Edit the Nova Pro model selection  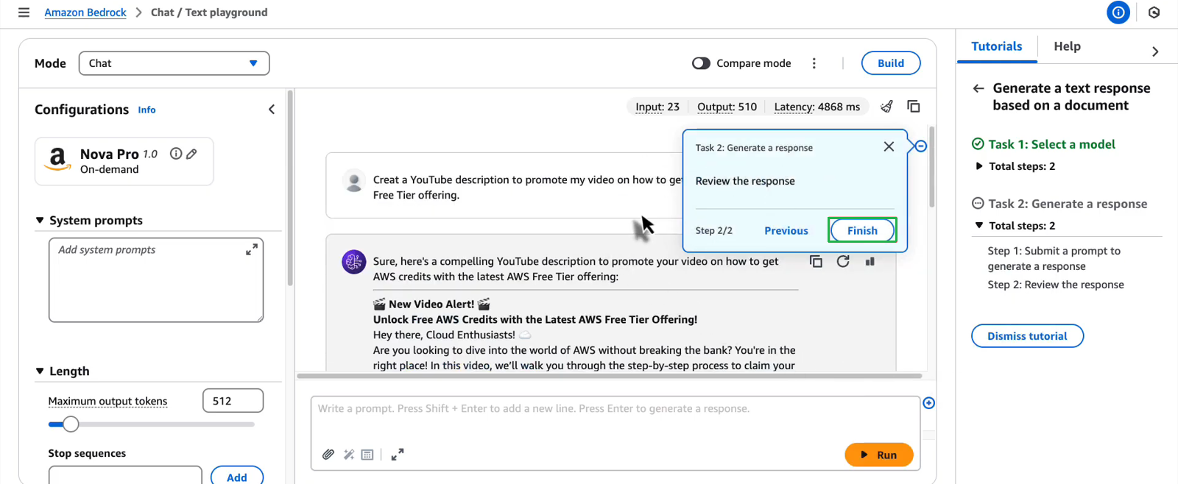191,154
